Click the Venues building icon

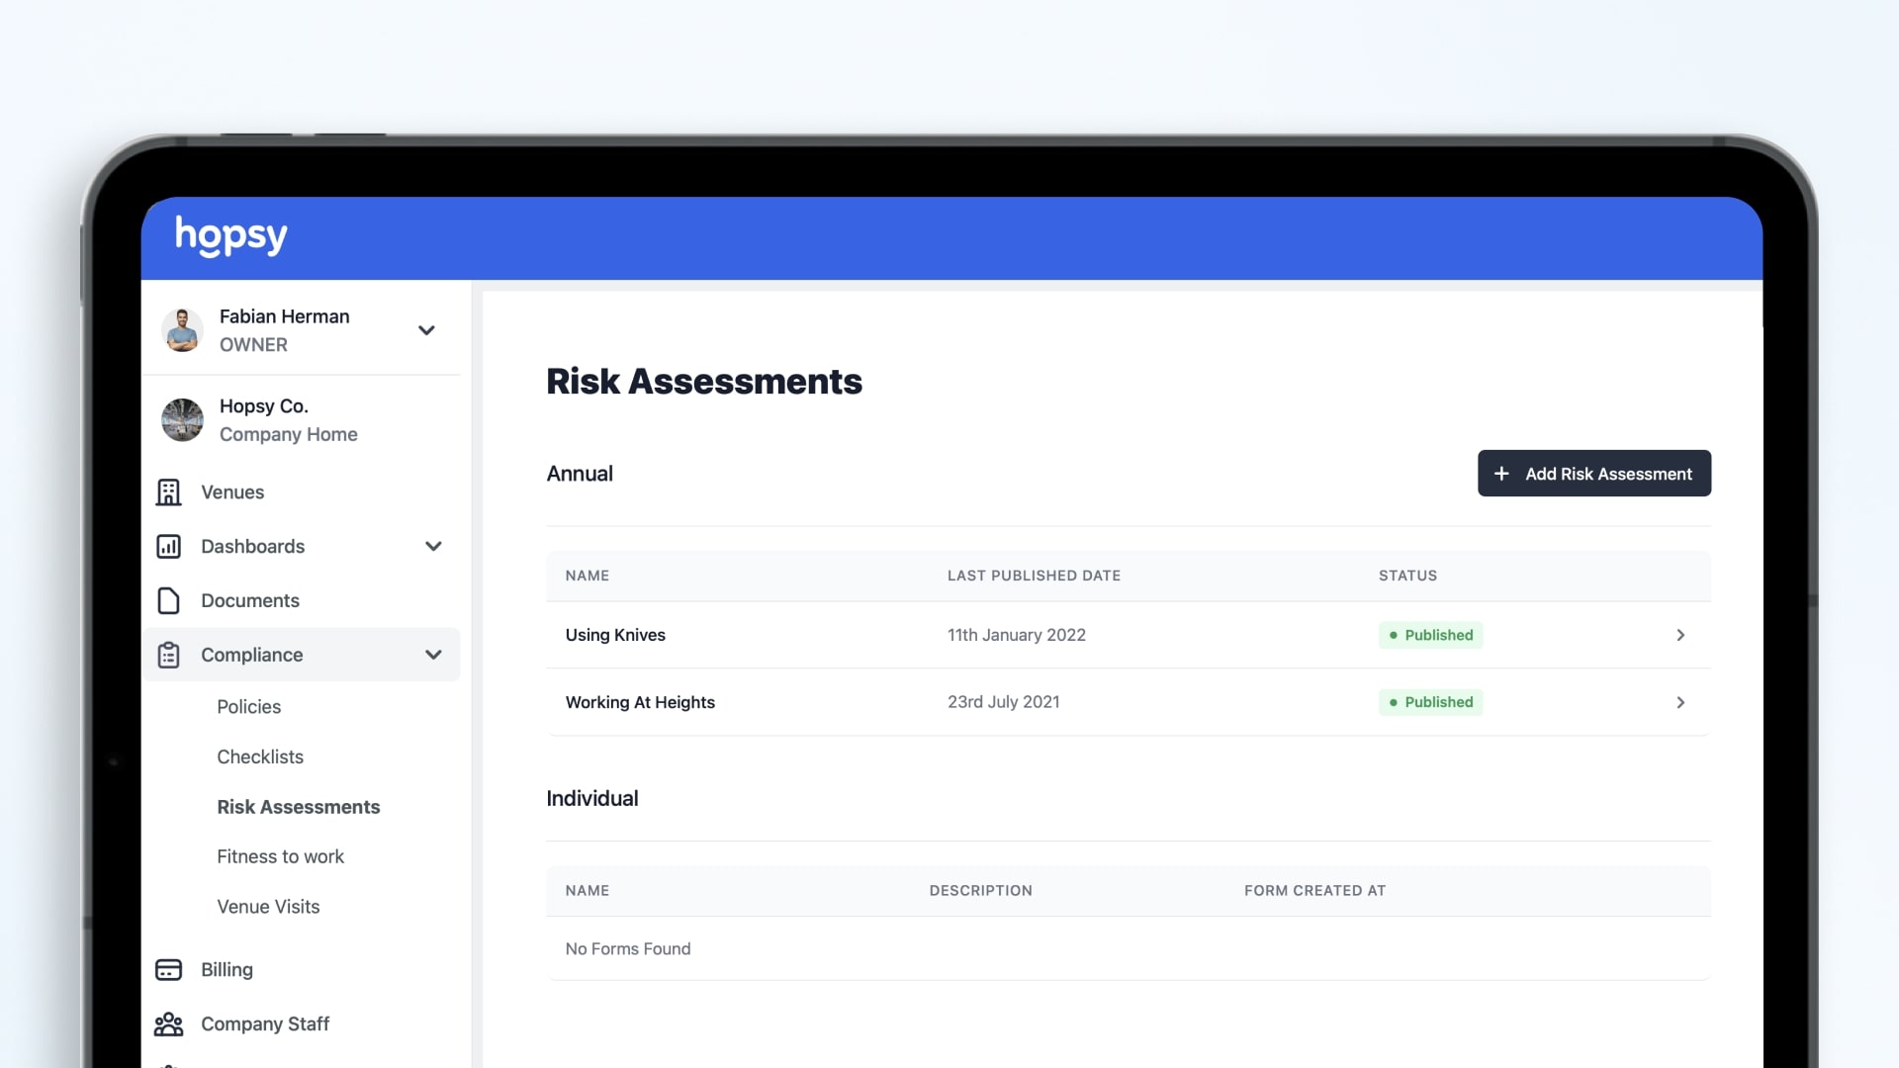click(x=168, y=491)
